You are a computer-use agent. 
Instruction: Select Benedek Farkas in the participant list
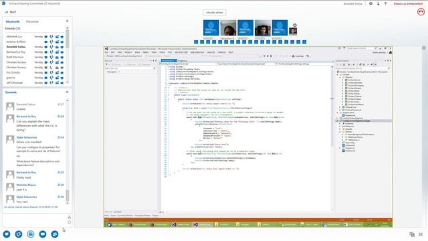click(x=16, y=47)
